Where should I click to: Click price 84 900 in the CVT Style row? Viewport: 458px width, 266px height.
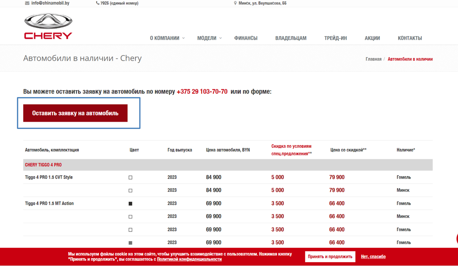pos(214,177)
